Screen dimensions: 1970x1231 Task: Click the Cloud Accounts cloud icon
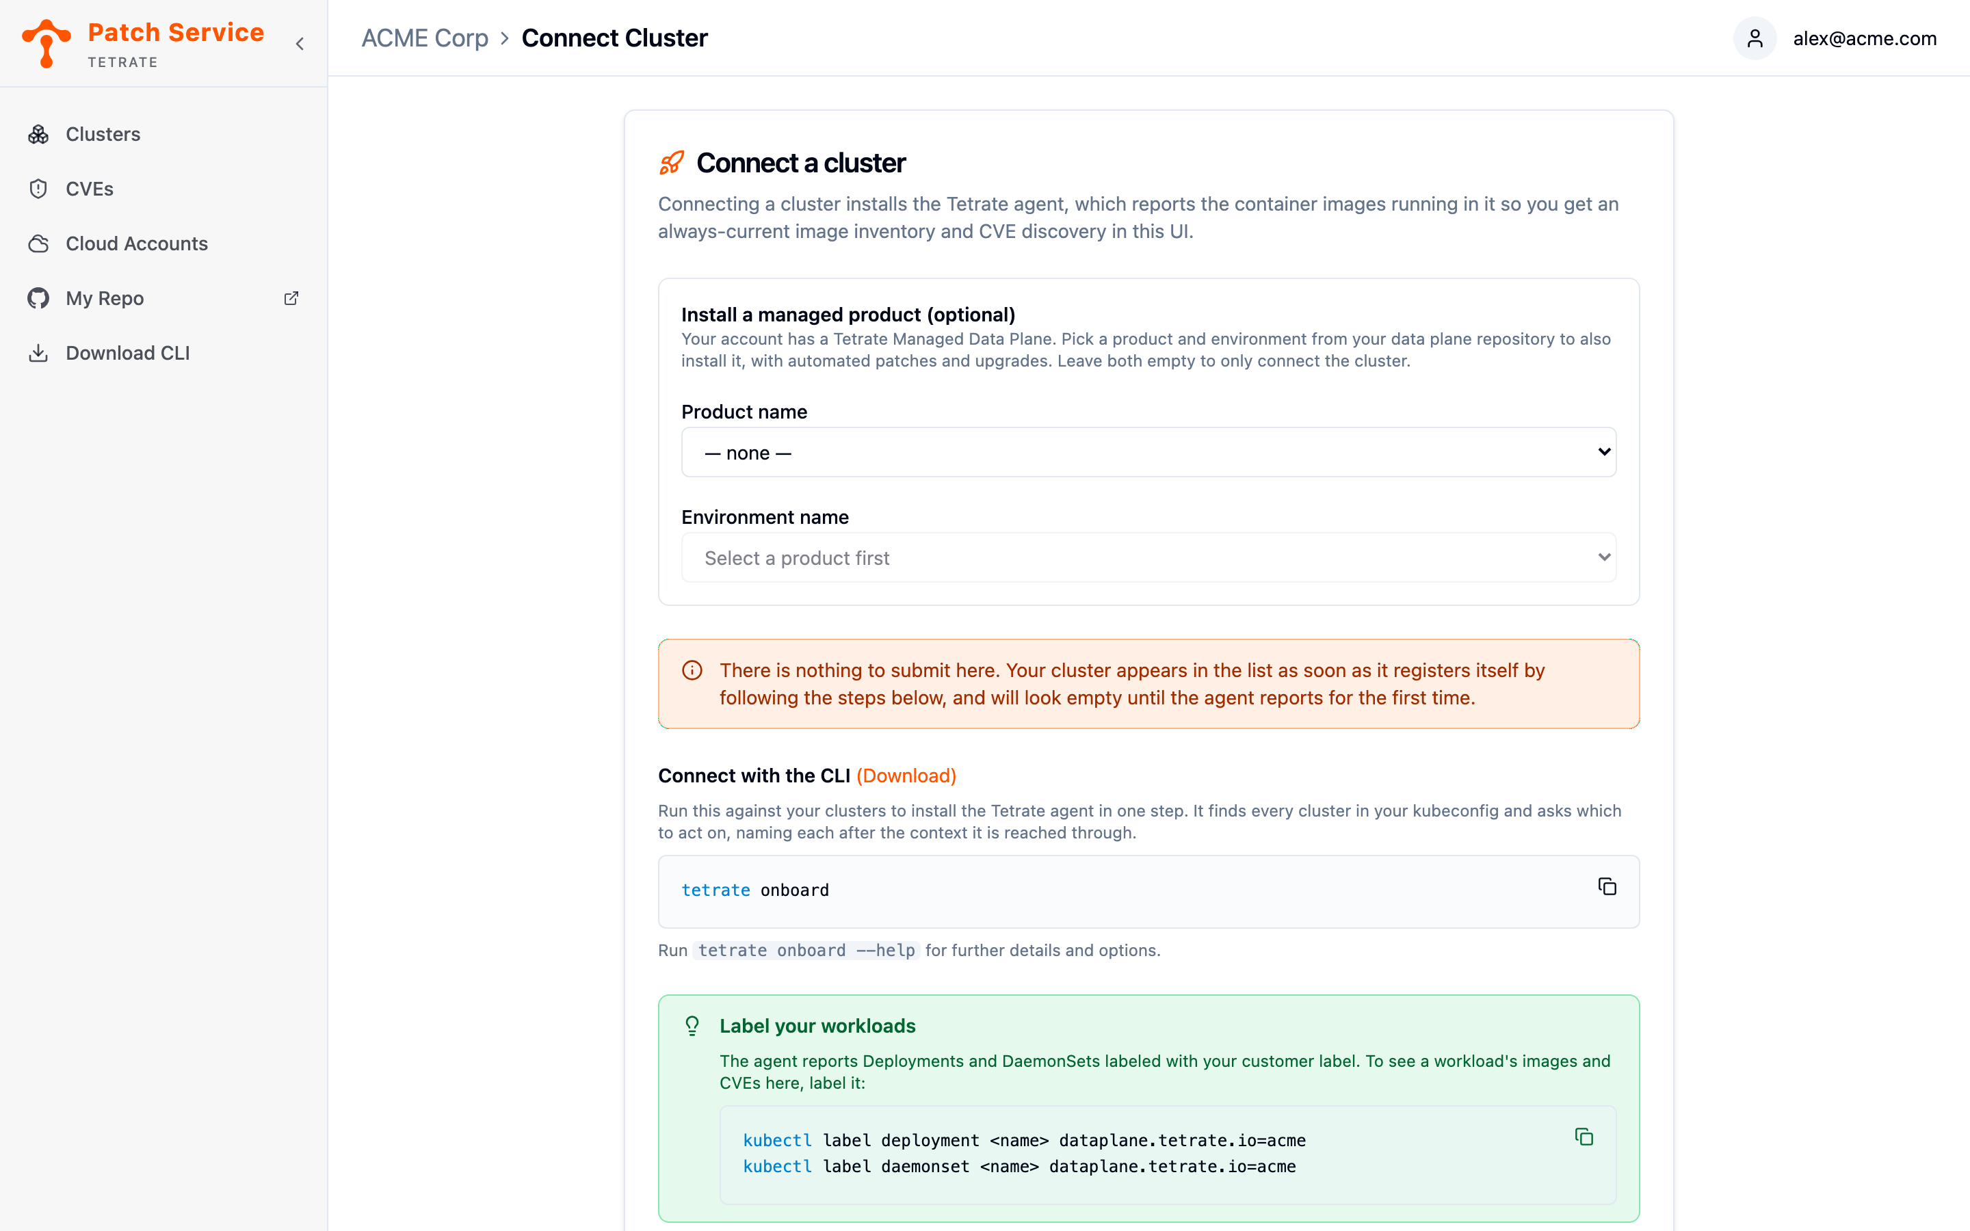[38, 243]
